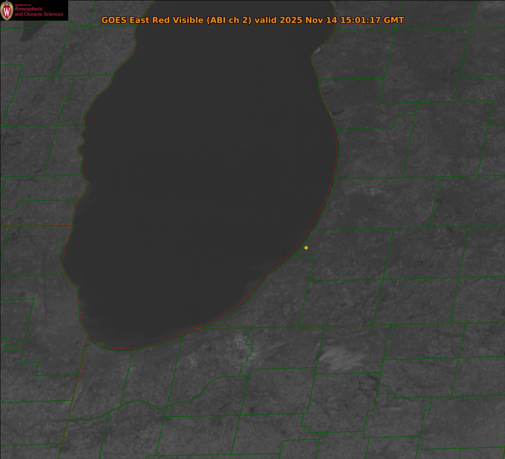The width and height of the screenshot is (505, 459).
Task: Click the '15:01:17' time stamp
Action: tap(360, 20)
